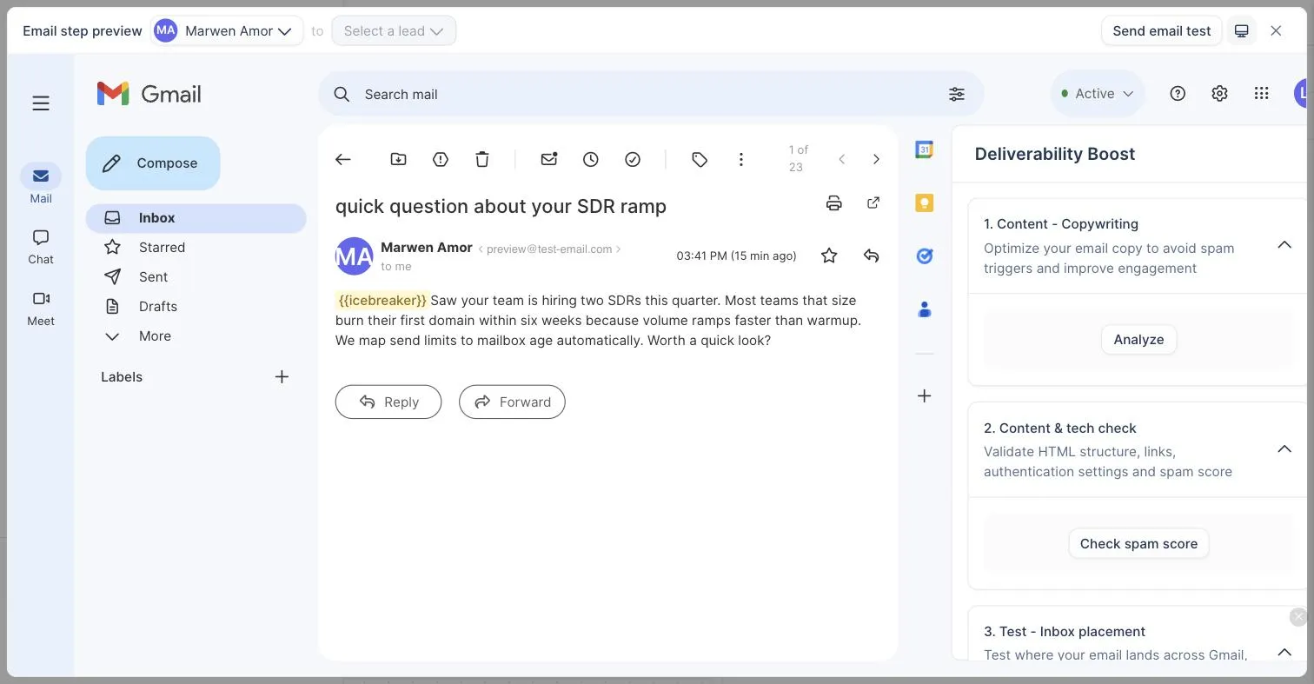Image resolution: width=1314 pixels, height=684 pixels.
Task: Delete the email with trash icon
Action: [x=482, y=159]
